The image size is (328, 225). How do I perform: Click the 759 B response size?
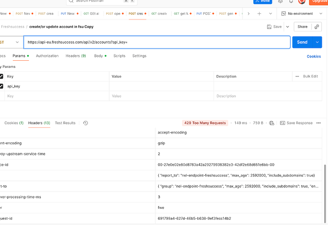click(x=258, y=123)
